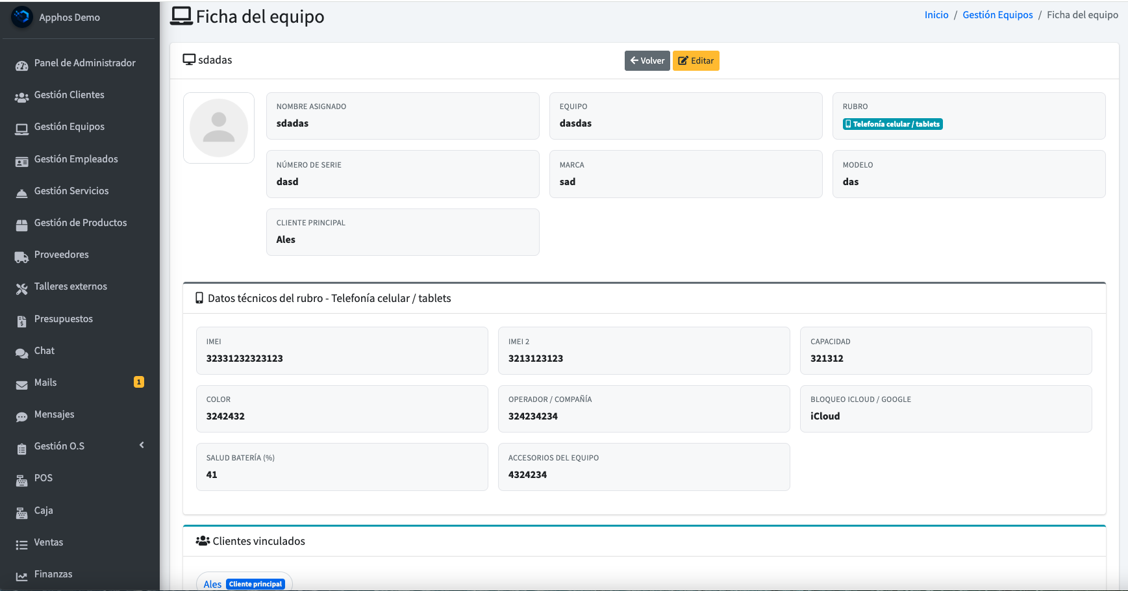Image resolution: width=1128 pixels, height=591 pixels.
Task: Select the Marca value sad
Action: click(x=568, y=182)
